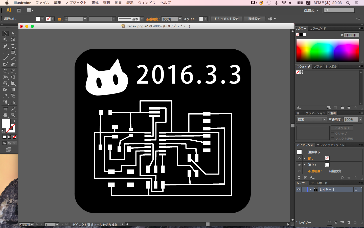Switch to カラーガイド tab
364x228 pixels.
click(x=318, y=29)
